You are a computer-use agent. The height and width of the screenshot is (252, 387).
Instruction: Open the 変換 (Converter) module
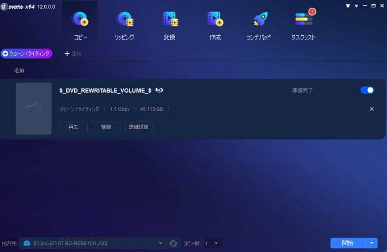[x=170, y=25]
